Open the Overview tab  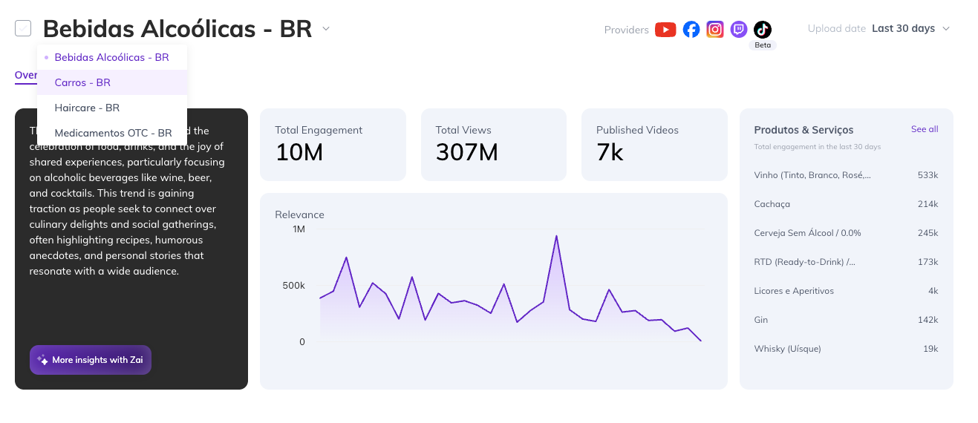coord(26,75)
